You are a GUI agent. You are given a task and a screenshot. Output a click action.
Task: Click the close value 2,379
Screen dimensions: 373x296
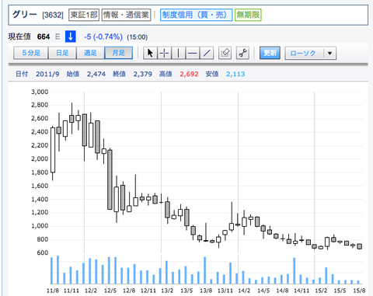(x=142, y=74)
